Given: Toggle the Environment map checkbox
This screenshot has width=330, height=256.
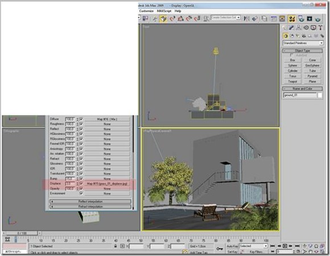Looking at the screenshot, I should tap(81, 193).
